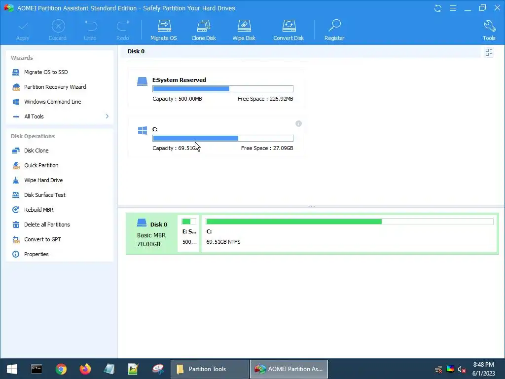The height and width of the screenshot is (379, 505).
Task: Click Free Space : 27.09GB text
Action: (267, 148)
